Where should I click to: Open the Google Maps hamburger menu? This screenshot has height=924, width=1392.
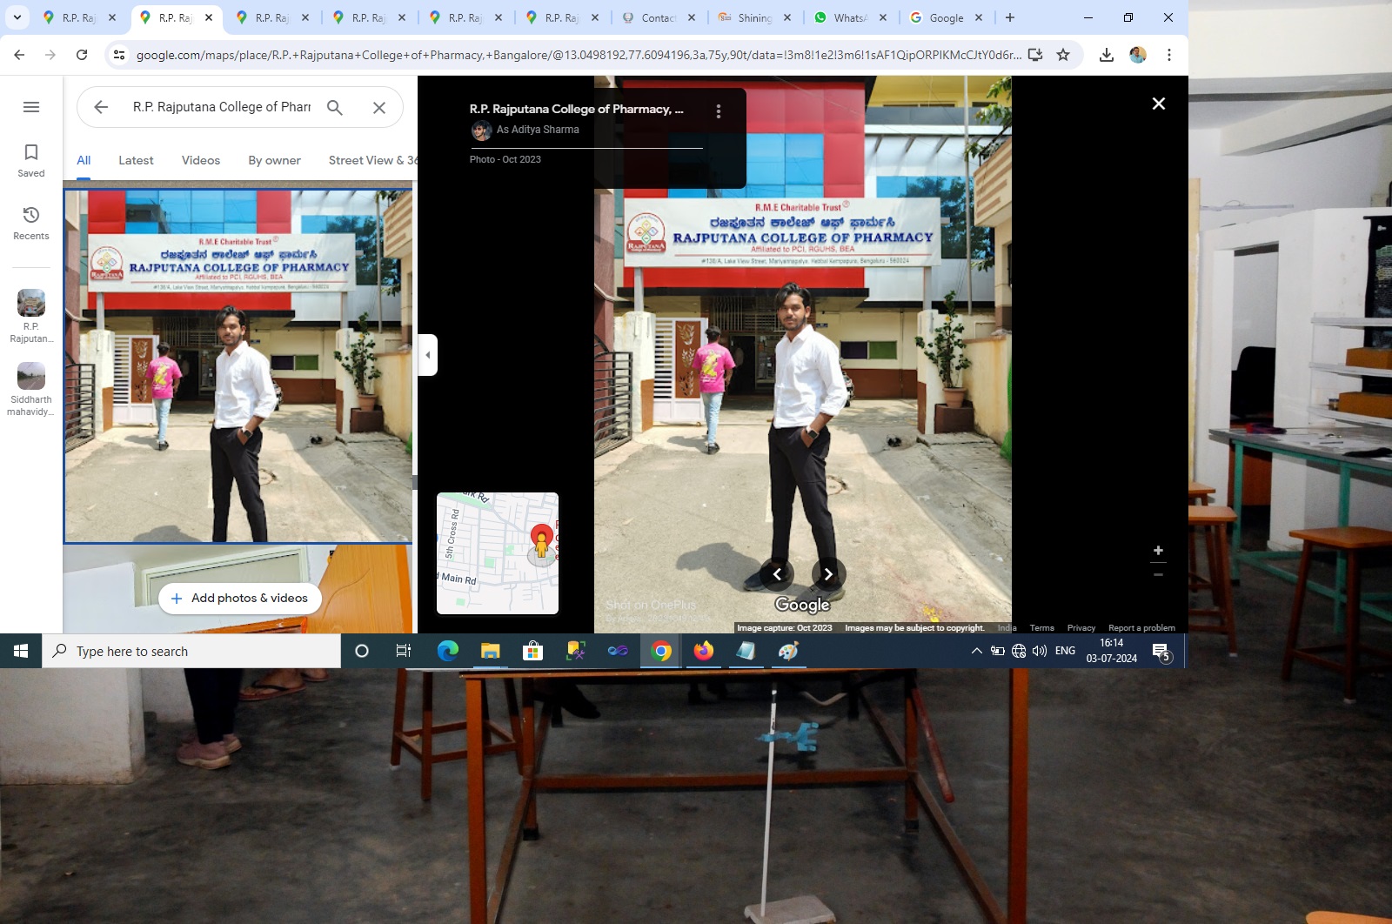(31, 107)
